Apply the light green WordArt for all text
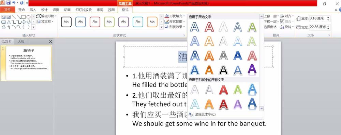This screenshot has height=135, width=341. tap(238, 90)
